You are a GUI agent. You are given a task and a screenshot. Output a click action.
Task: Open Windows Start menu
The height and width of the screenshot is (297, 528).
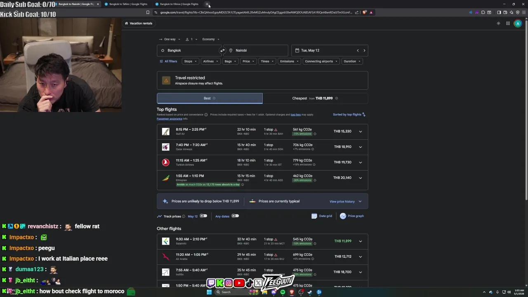pyautogui.click(x=209, y=292)
